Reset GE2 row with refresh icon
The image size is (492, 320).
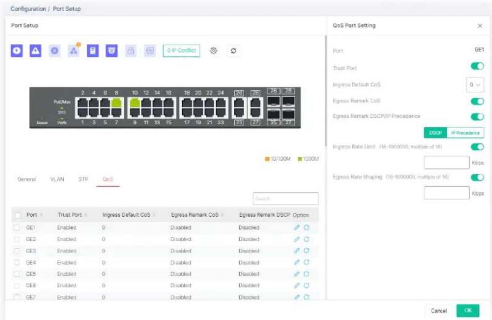click(307, 239)
